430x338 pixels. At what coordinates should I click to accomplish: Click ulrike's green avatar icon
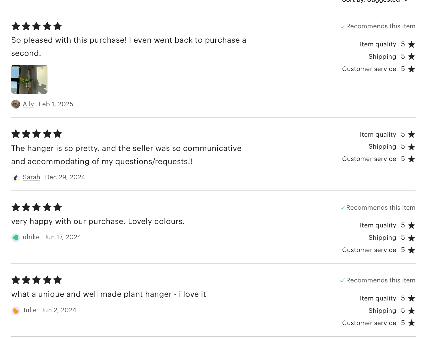(x=15, y=237)
